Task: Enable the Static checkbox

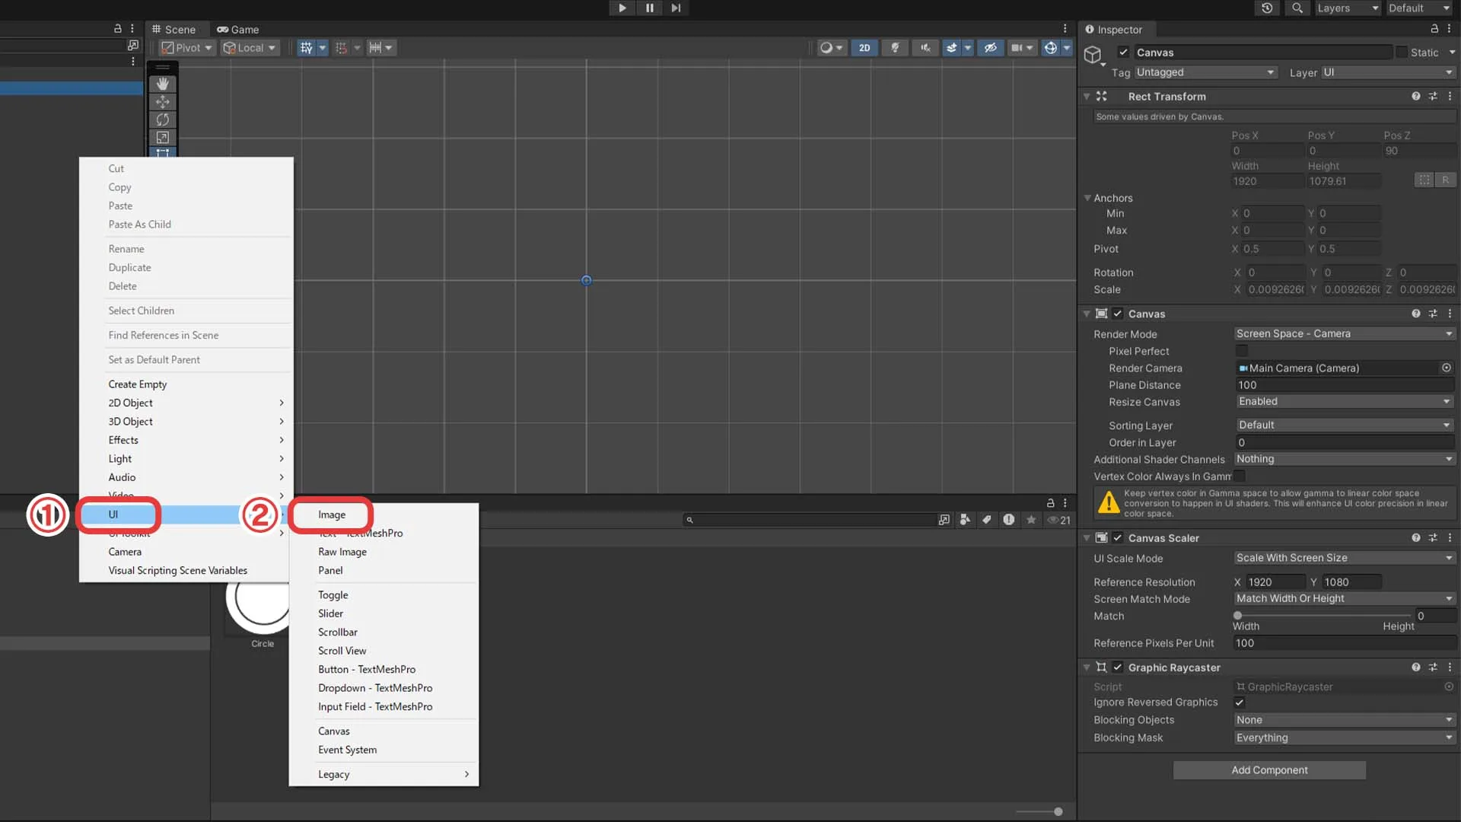Action: click(1402, 53)
